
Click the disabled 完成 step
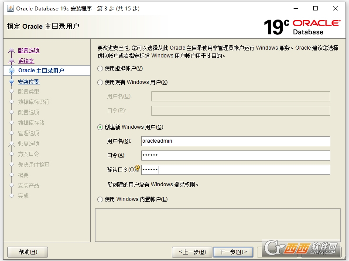pos(24,196)
